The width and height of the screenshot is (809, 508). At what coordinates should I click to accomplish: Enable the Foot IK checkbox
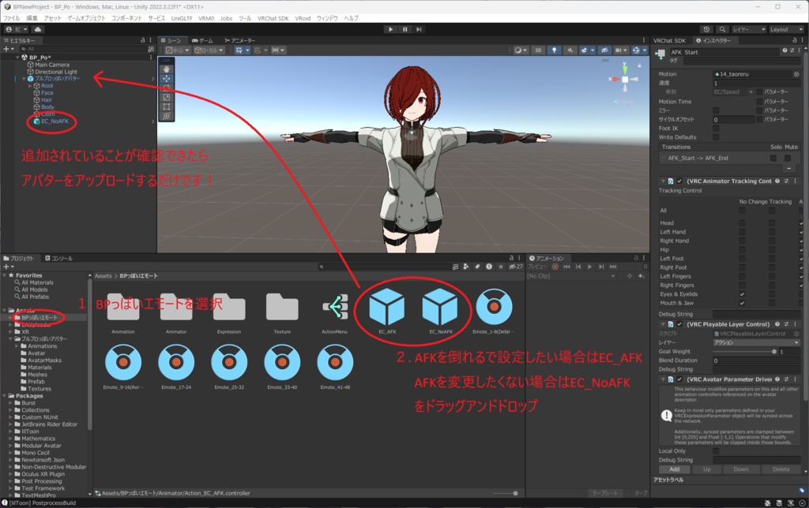(716, 129)
